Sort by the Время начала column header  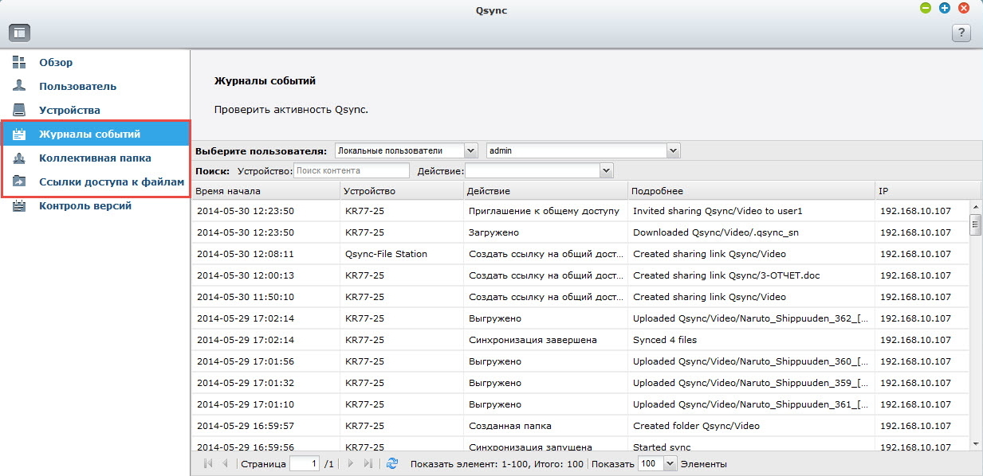click(x=265, y=191)
